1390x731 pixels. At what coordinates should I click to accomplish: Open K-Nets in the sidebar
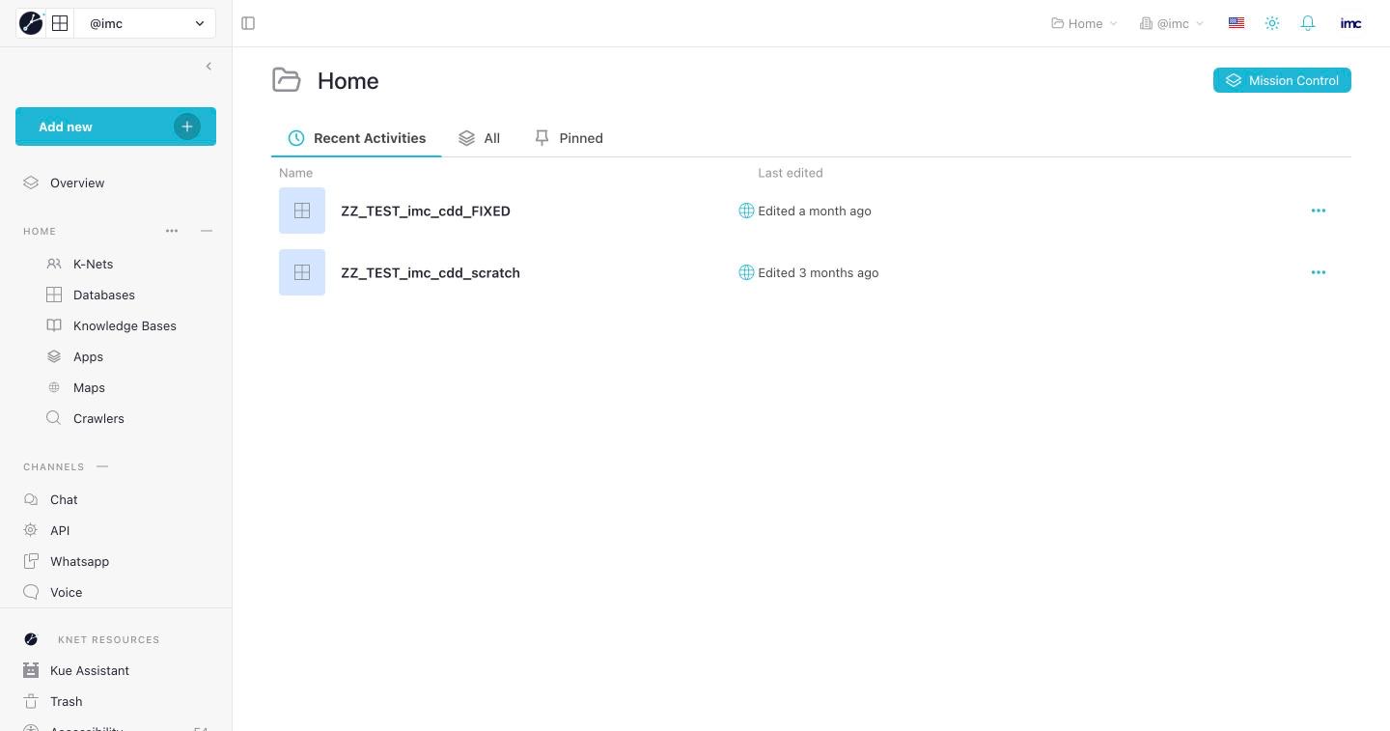(x=93, y=264)
